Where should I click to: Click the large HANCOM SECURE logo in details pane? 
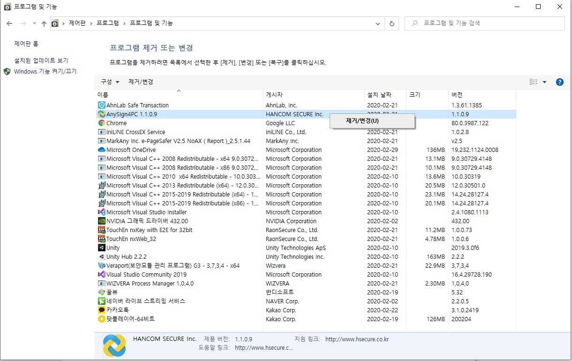click(114, 346)
